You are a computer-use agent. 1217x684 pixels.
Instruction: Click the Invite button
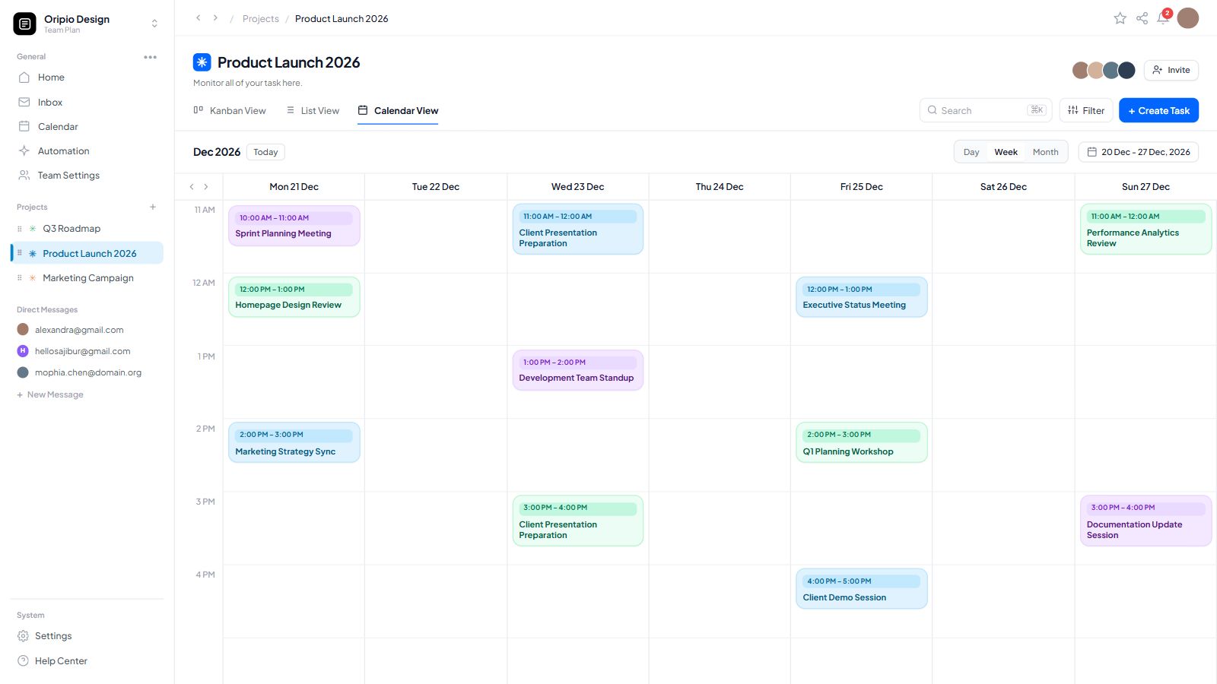[x=1171, y=70]
